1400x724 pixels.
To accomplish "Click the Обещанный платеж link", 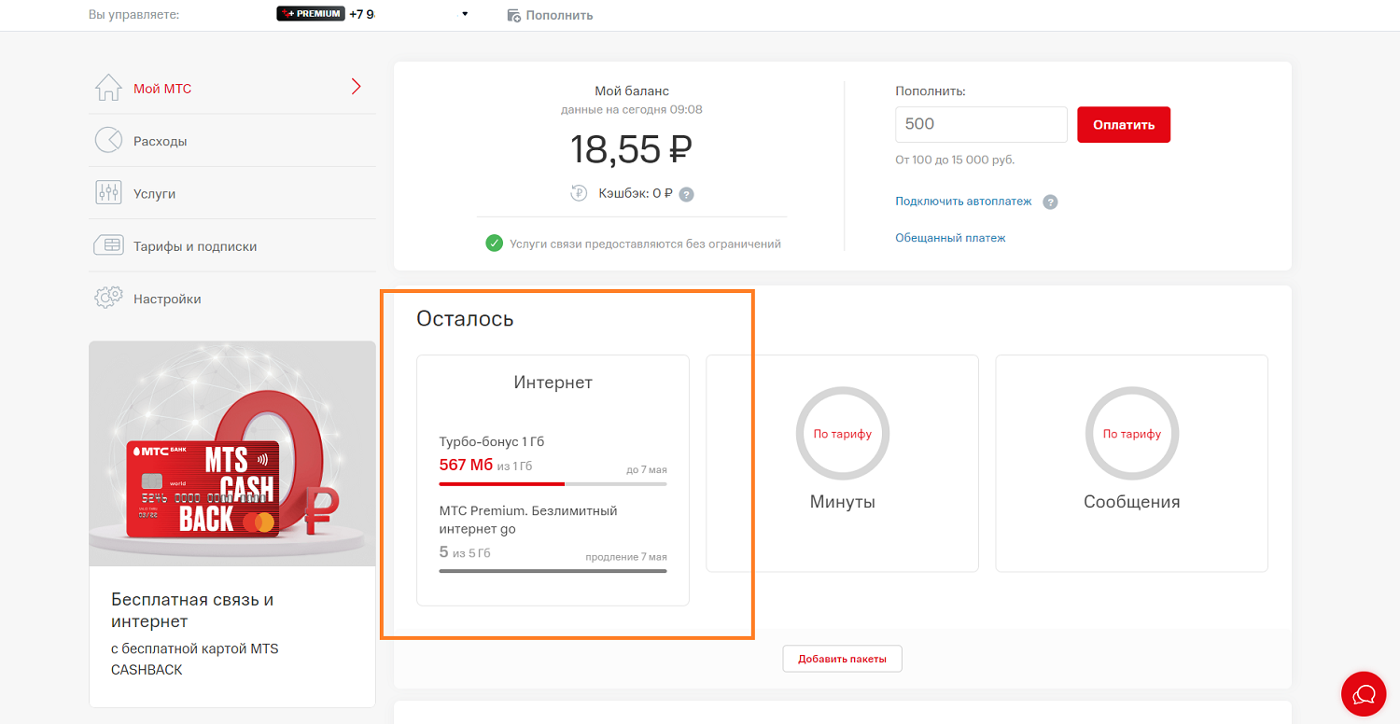I will click(x=950, y=238).
